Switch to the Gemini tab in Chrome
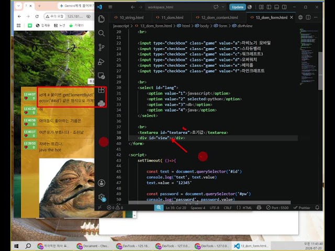Image resolution: width=335 pixels, height=251 pixels. pos(76,6)
